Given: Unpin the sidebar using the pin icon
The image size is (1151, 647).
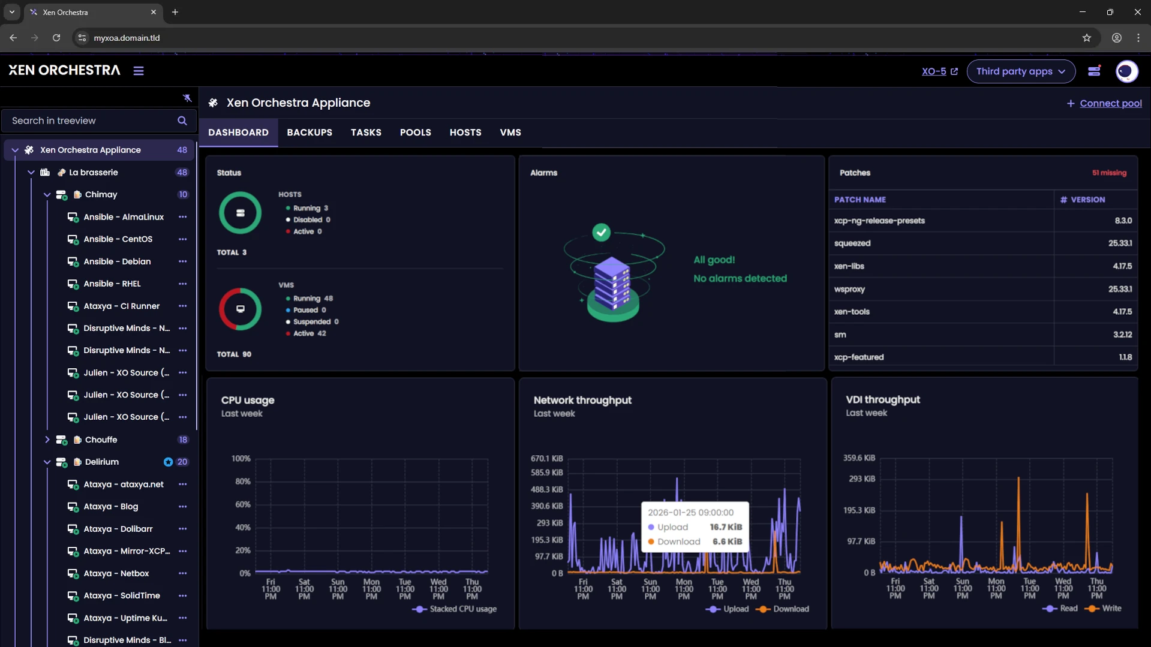Looking at the screenshot, I should (187, 98).
